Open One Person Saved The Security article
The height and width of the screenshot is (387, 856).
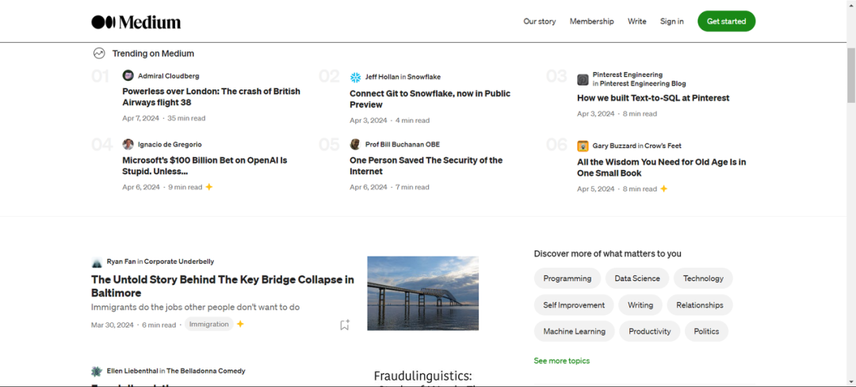pos(426,165)
